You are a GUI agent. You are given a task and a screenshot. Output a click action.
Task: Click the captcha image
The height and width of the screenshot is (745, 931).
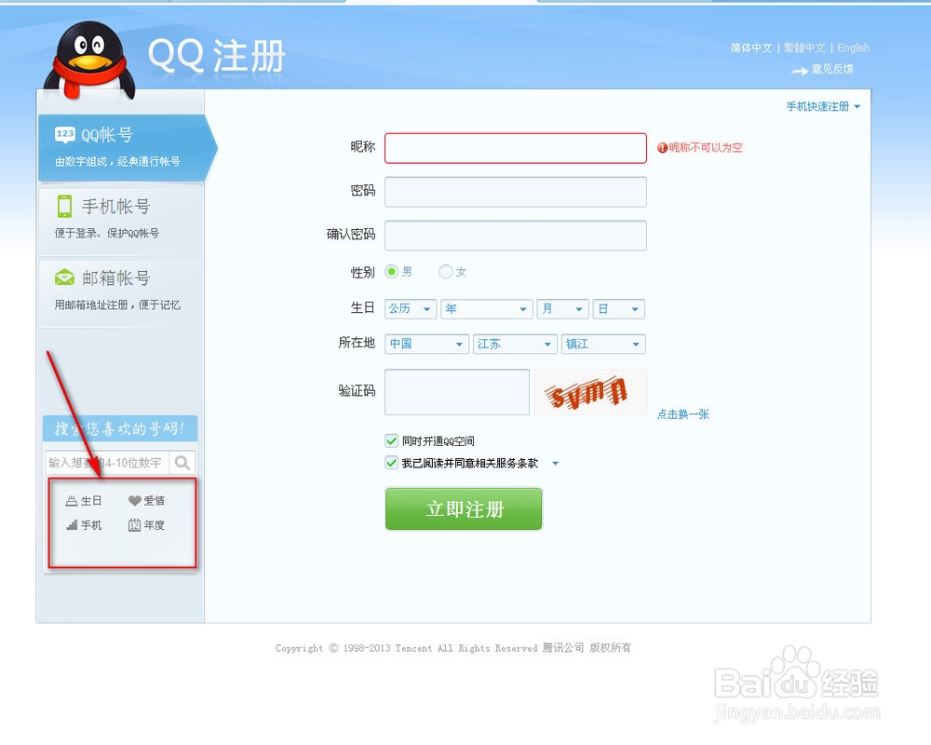(x=590, y=392)
